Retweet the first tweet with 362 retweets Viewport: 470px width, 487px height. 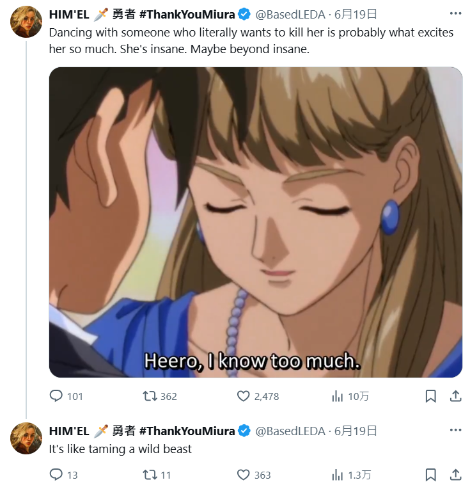150,396
